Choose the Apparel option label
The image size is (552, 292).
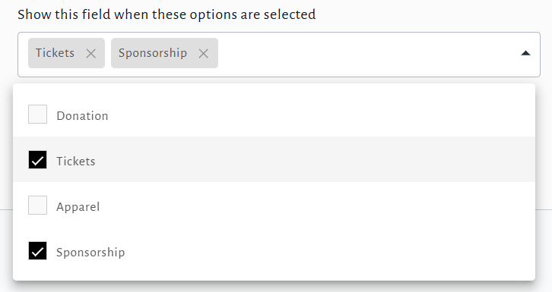click(x=78, y=207)
